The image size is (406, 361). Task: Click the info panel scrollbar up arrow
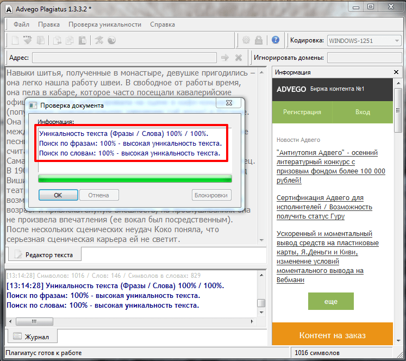[x=398, y=83]
